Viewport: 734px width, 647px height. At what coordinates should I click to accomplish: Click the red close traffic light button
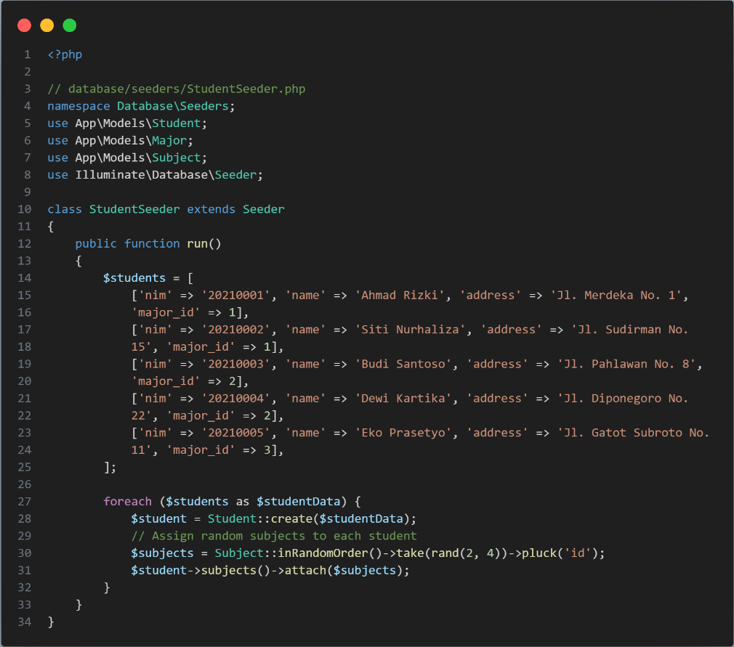click(24, 25)
